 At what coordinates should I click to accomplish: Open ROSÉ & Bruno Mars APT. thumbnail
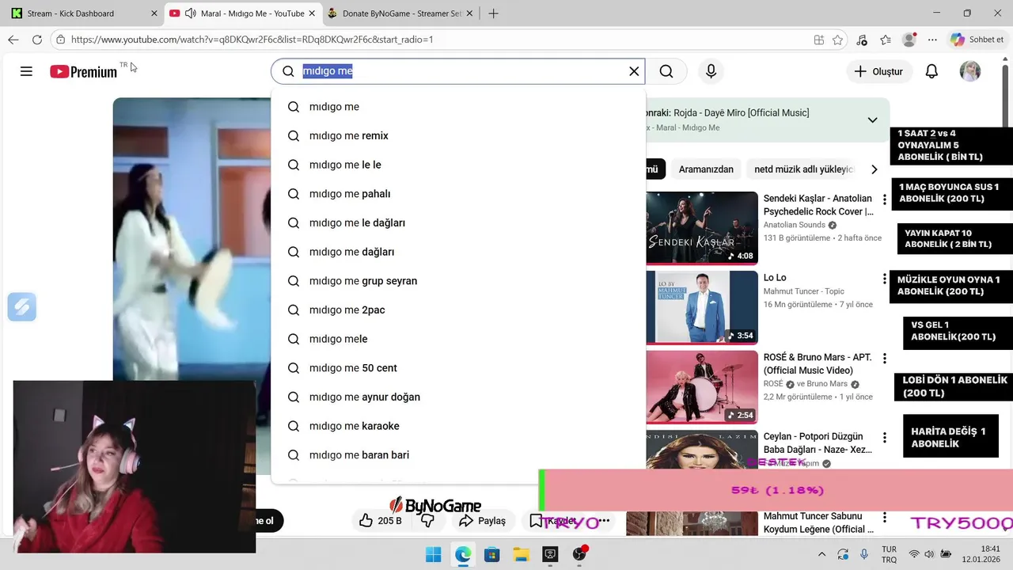(x=702, y=387)
